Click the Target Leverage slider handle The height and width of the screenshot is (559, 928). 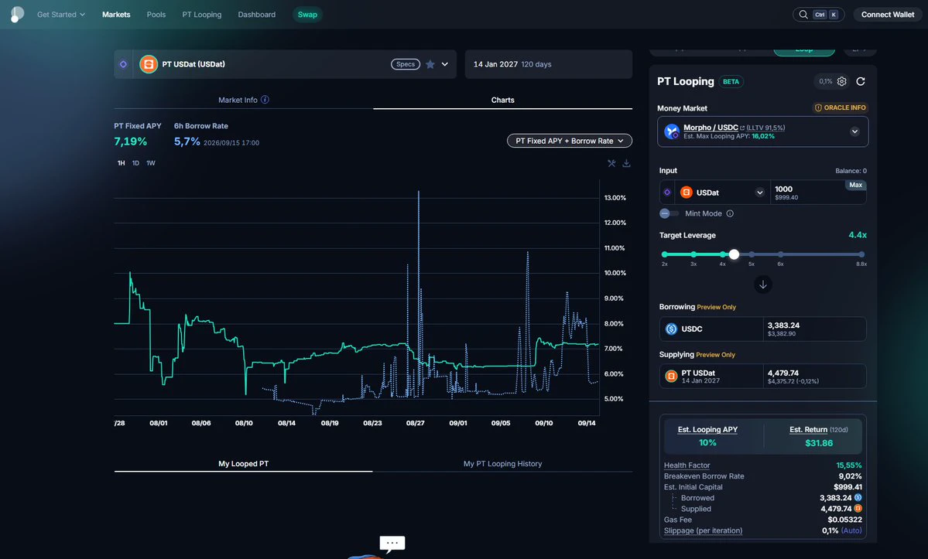pos(734,254)
